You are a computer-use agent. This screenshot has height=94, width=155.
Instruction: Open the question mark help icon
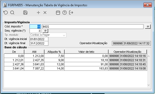point(65,13)
